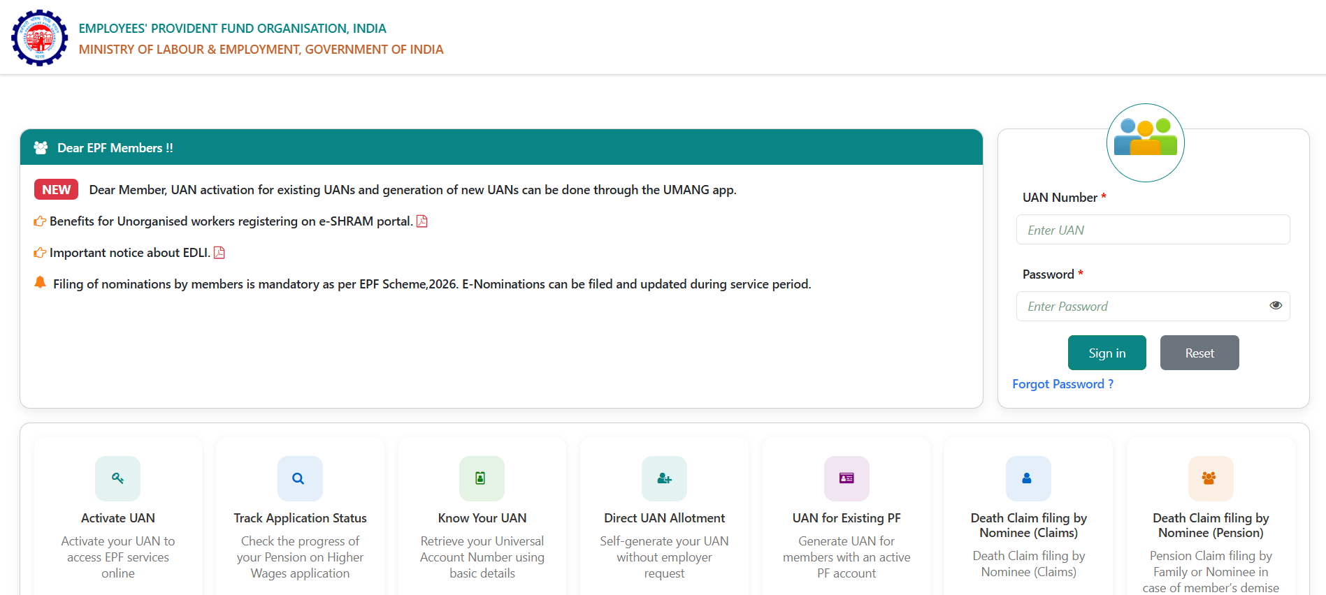Screen dimensions: 1326x595
Task: Click Ministry of Labour & Employment heading
Action: (261, 50)
